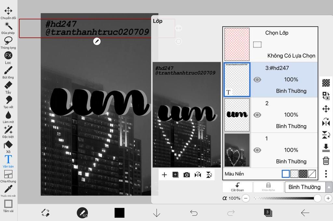Select layer 2 thumbnail with brush lettering
This screenshot has width=333, height=221.
tap(237, 115)
